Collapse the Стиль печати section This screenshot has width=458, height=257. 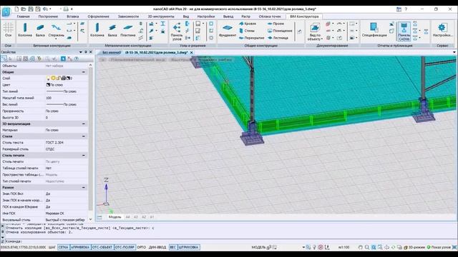(x=84, y=156)
